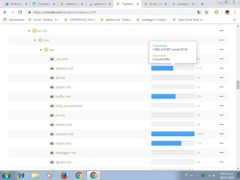Open more options for cli.md

pos(221,115)
